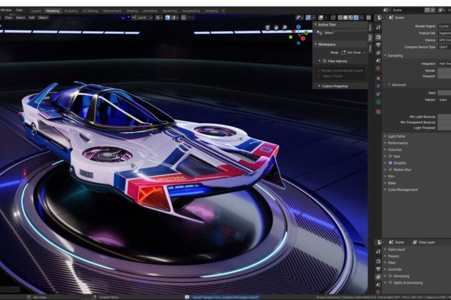Open the Help menu
Viewport: 451px width, 300px height.
coord(19,10)
